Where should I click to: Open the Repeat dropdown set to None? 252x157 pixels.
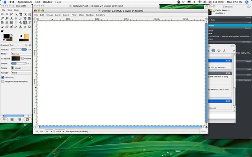coord(21,73)
